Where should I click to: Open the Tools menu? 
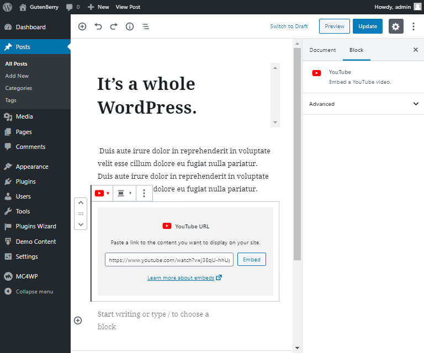pos(35,211)
